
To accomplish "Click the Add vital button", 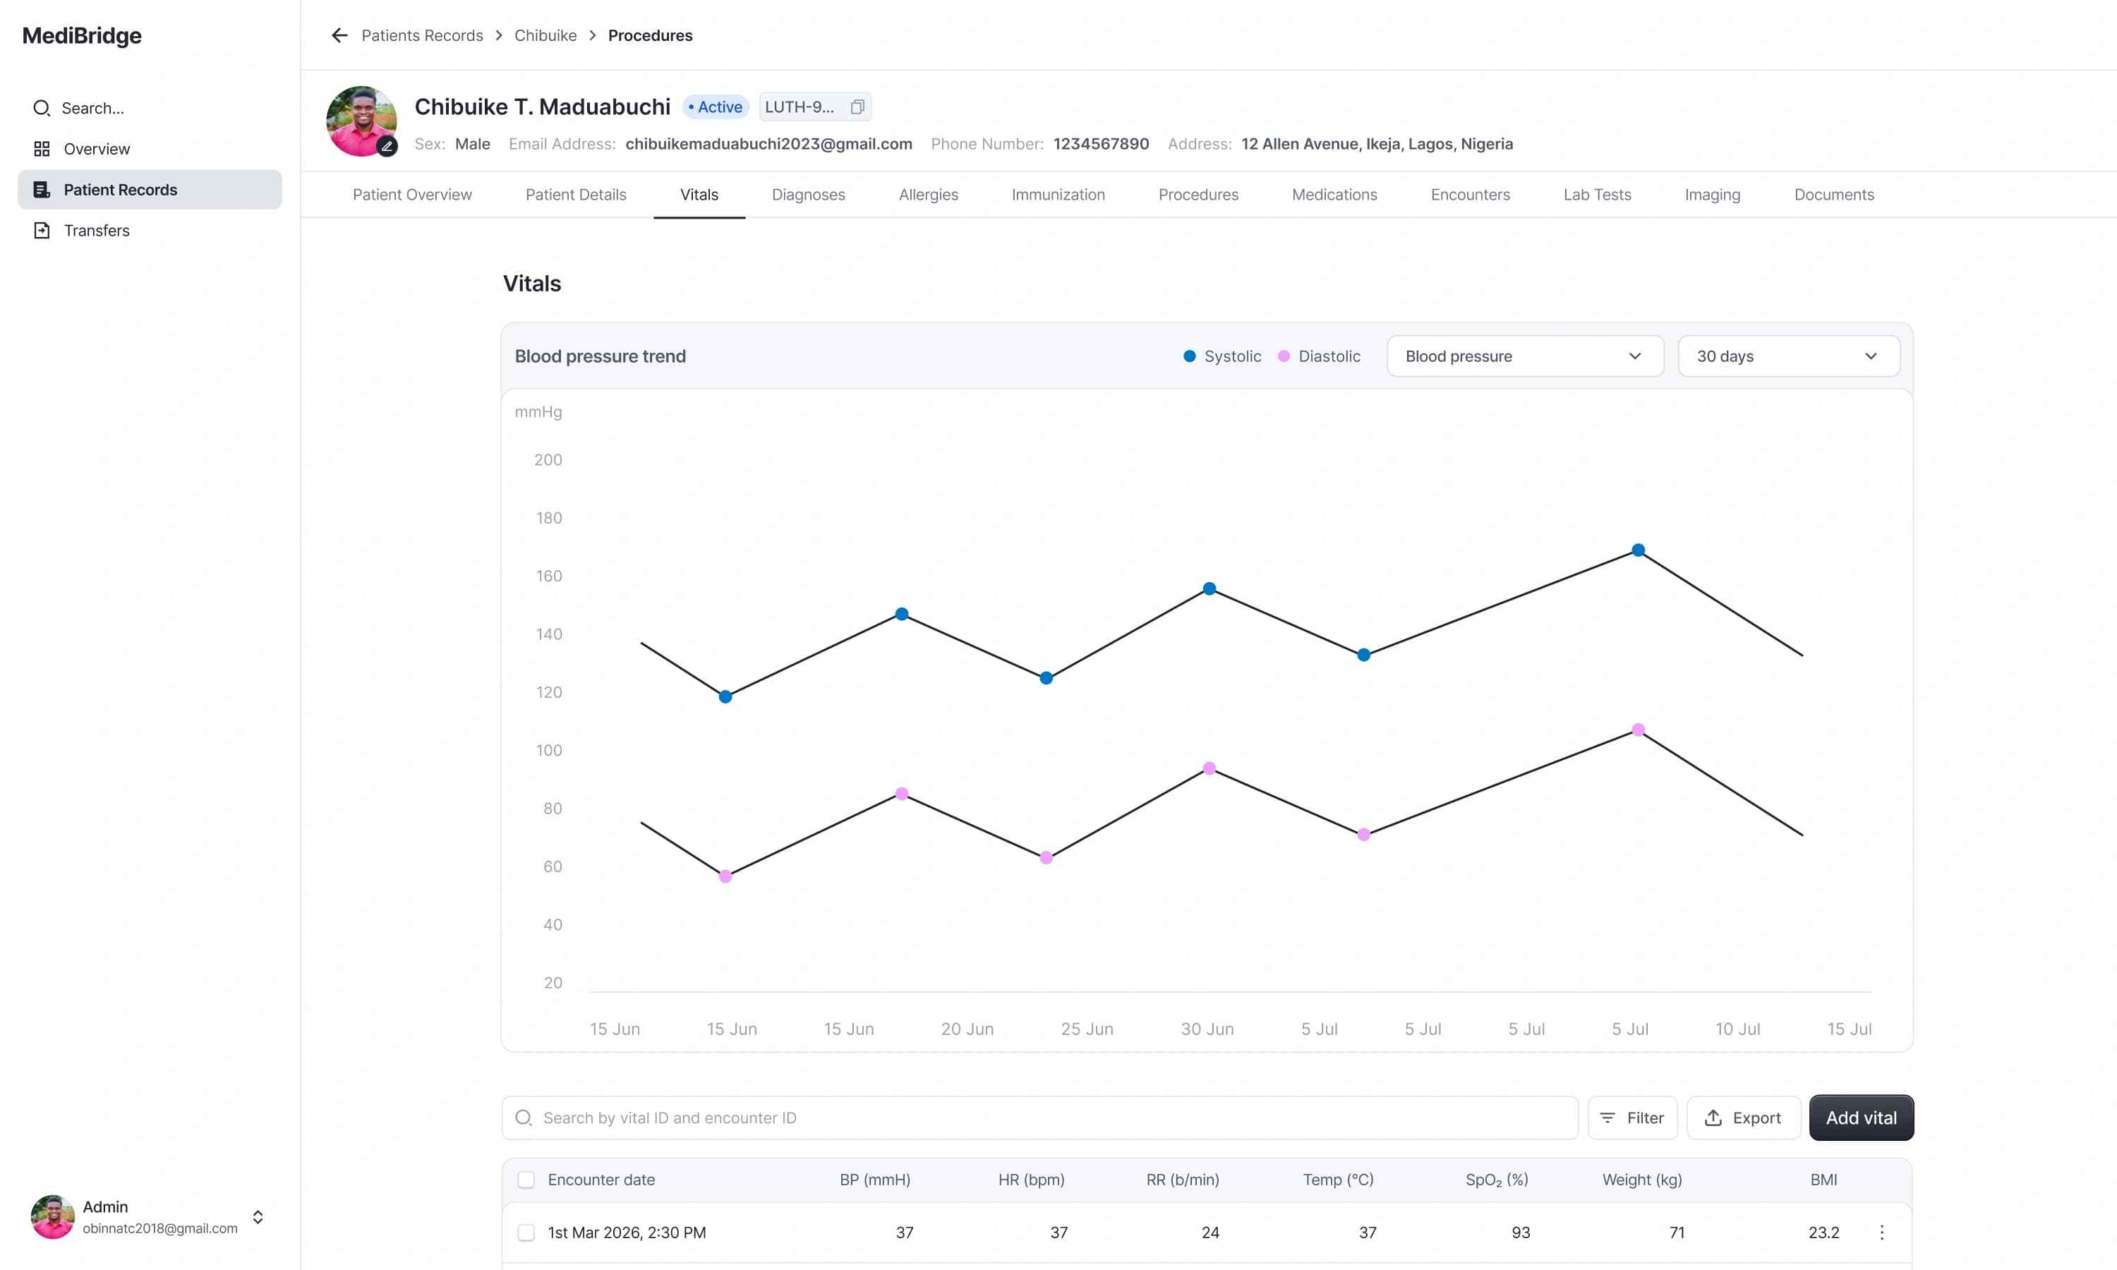I will point(1861,1118).
